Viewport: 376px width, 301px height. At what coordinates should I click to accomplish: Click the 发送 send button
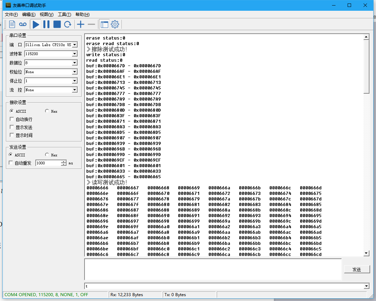tap(357, 269)
